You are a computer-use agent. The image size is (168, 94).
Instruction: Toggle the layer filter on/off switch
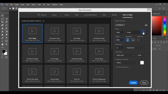(167, 42)
